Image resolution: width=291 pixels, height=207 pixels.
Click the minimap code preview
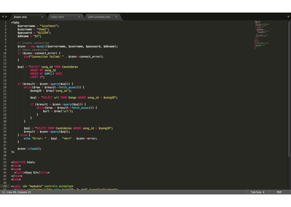(x=262, y=35)
